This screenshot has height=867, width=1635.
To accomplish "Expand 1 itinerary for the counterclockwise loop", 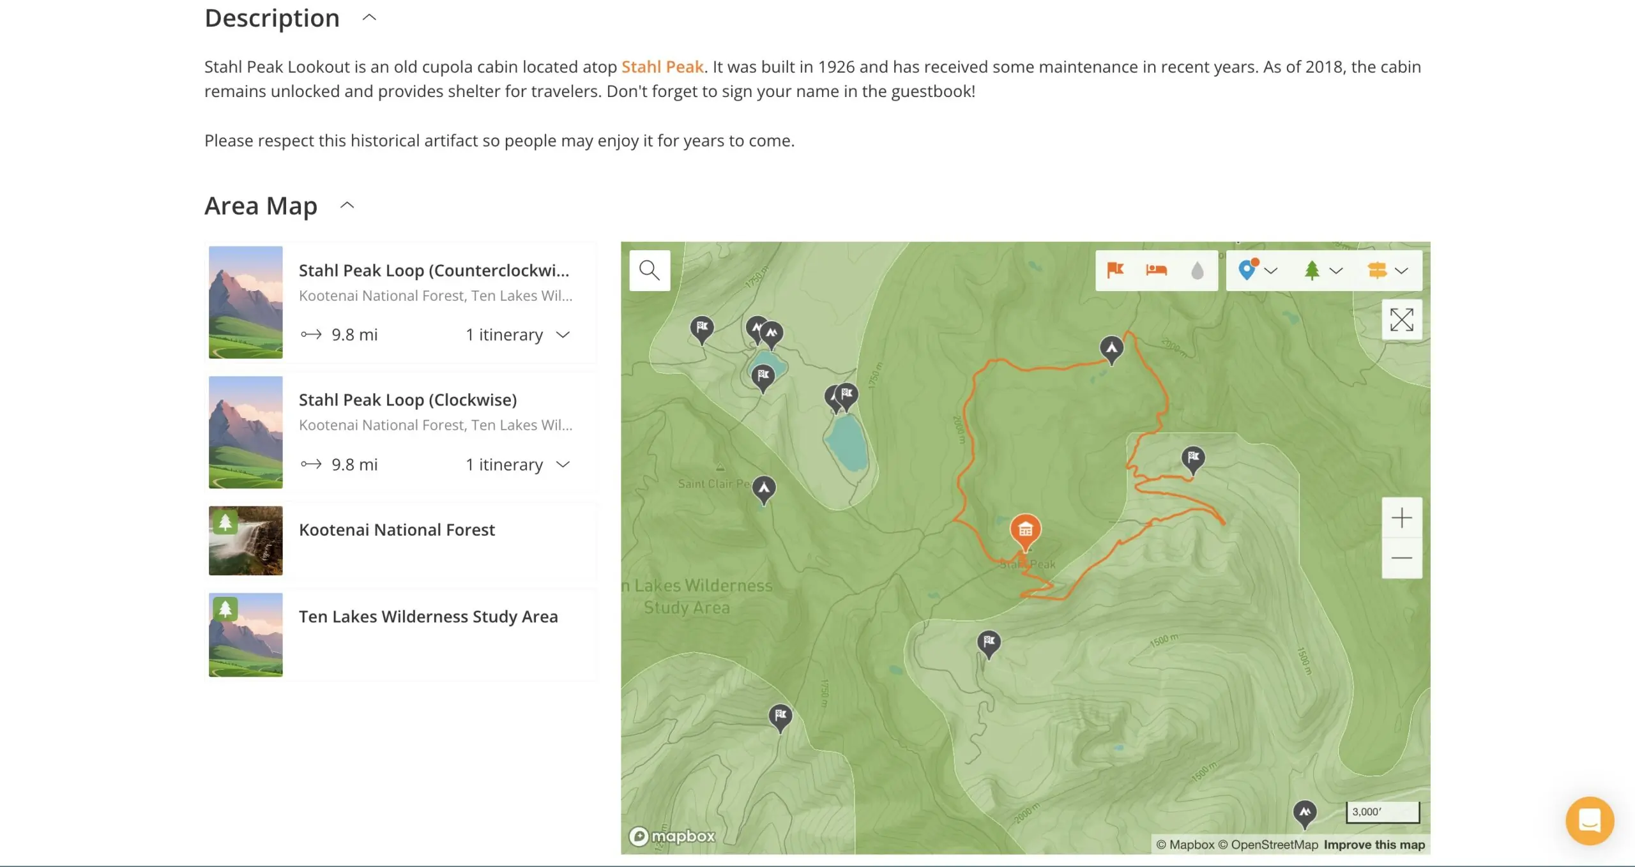I will 563,335.
